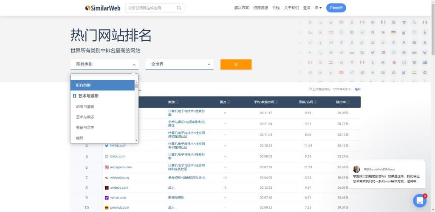Viewport: 435px width, 212px height.
Task: Click the SimilarWeb logo
Action: [103, 8]
